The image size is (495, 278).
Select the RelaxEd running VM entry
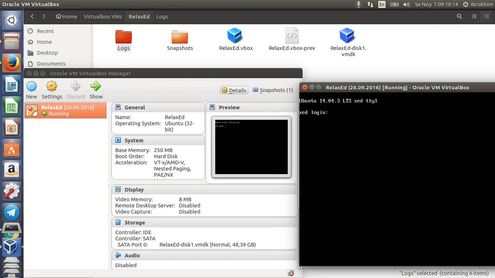66,110
